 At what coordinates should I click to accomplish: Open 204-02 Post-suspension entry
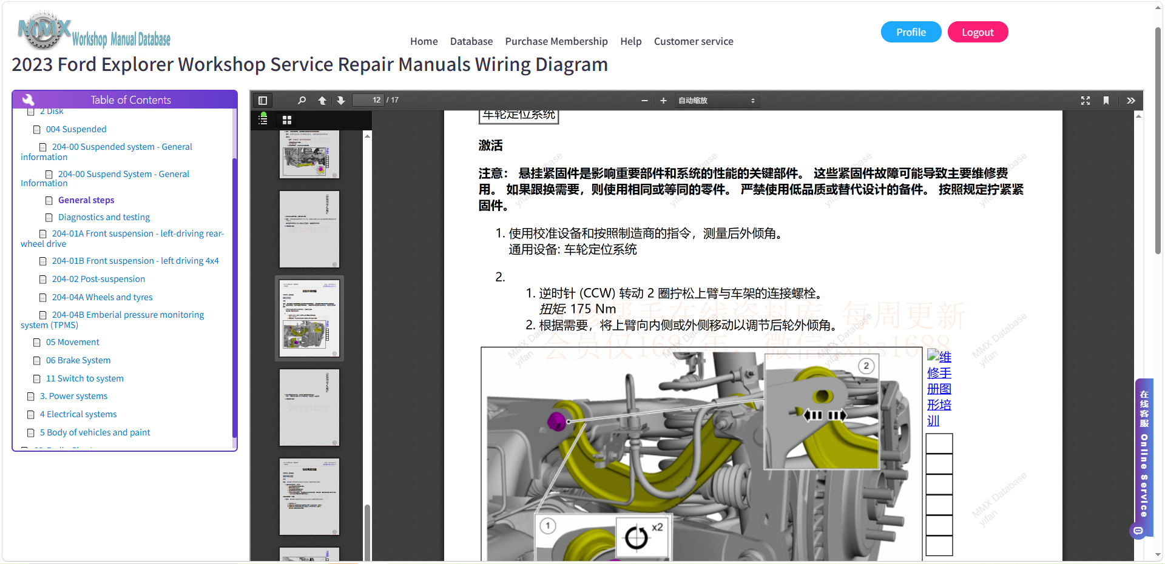point(98,279)
